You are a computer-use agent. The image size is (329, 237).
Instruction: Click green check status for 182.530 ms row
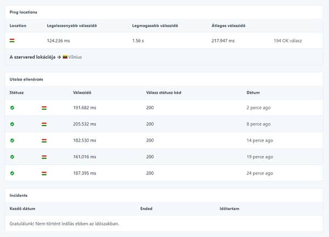(x=12, y=140)
